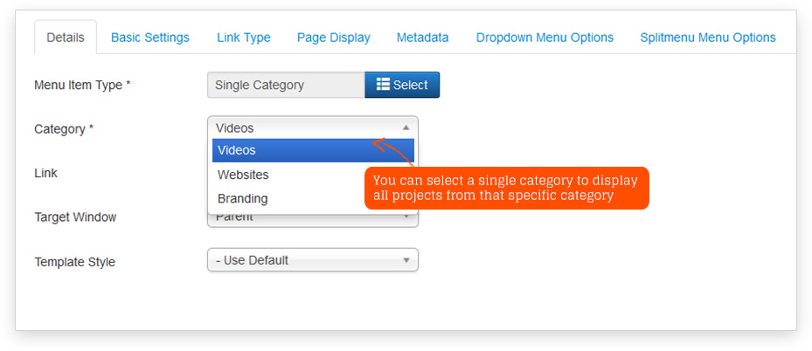The image size is (812, 351).
Task: Switch to the Details tab
Action: (x=66, y=38)
